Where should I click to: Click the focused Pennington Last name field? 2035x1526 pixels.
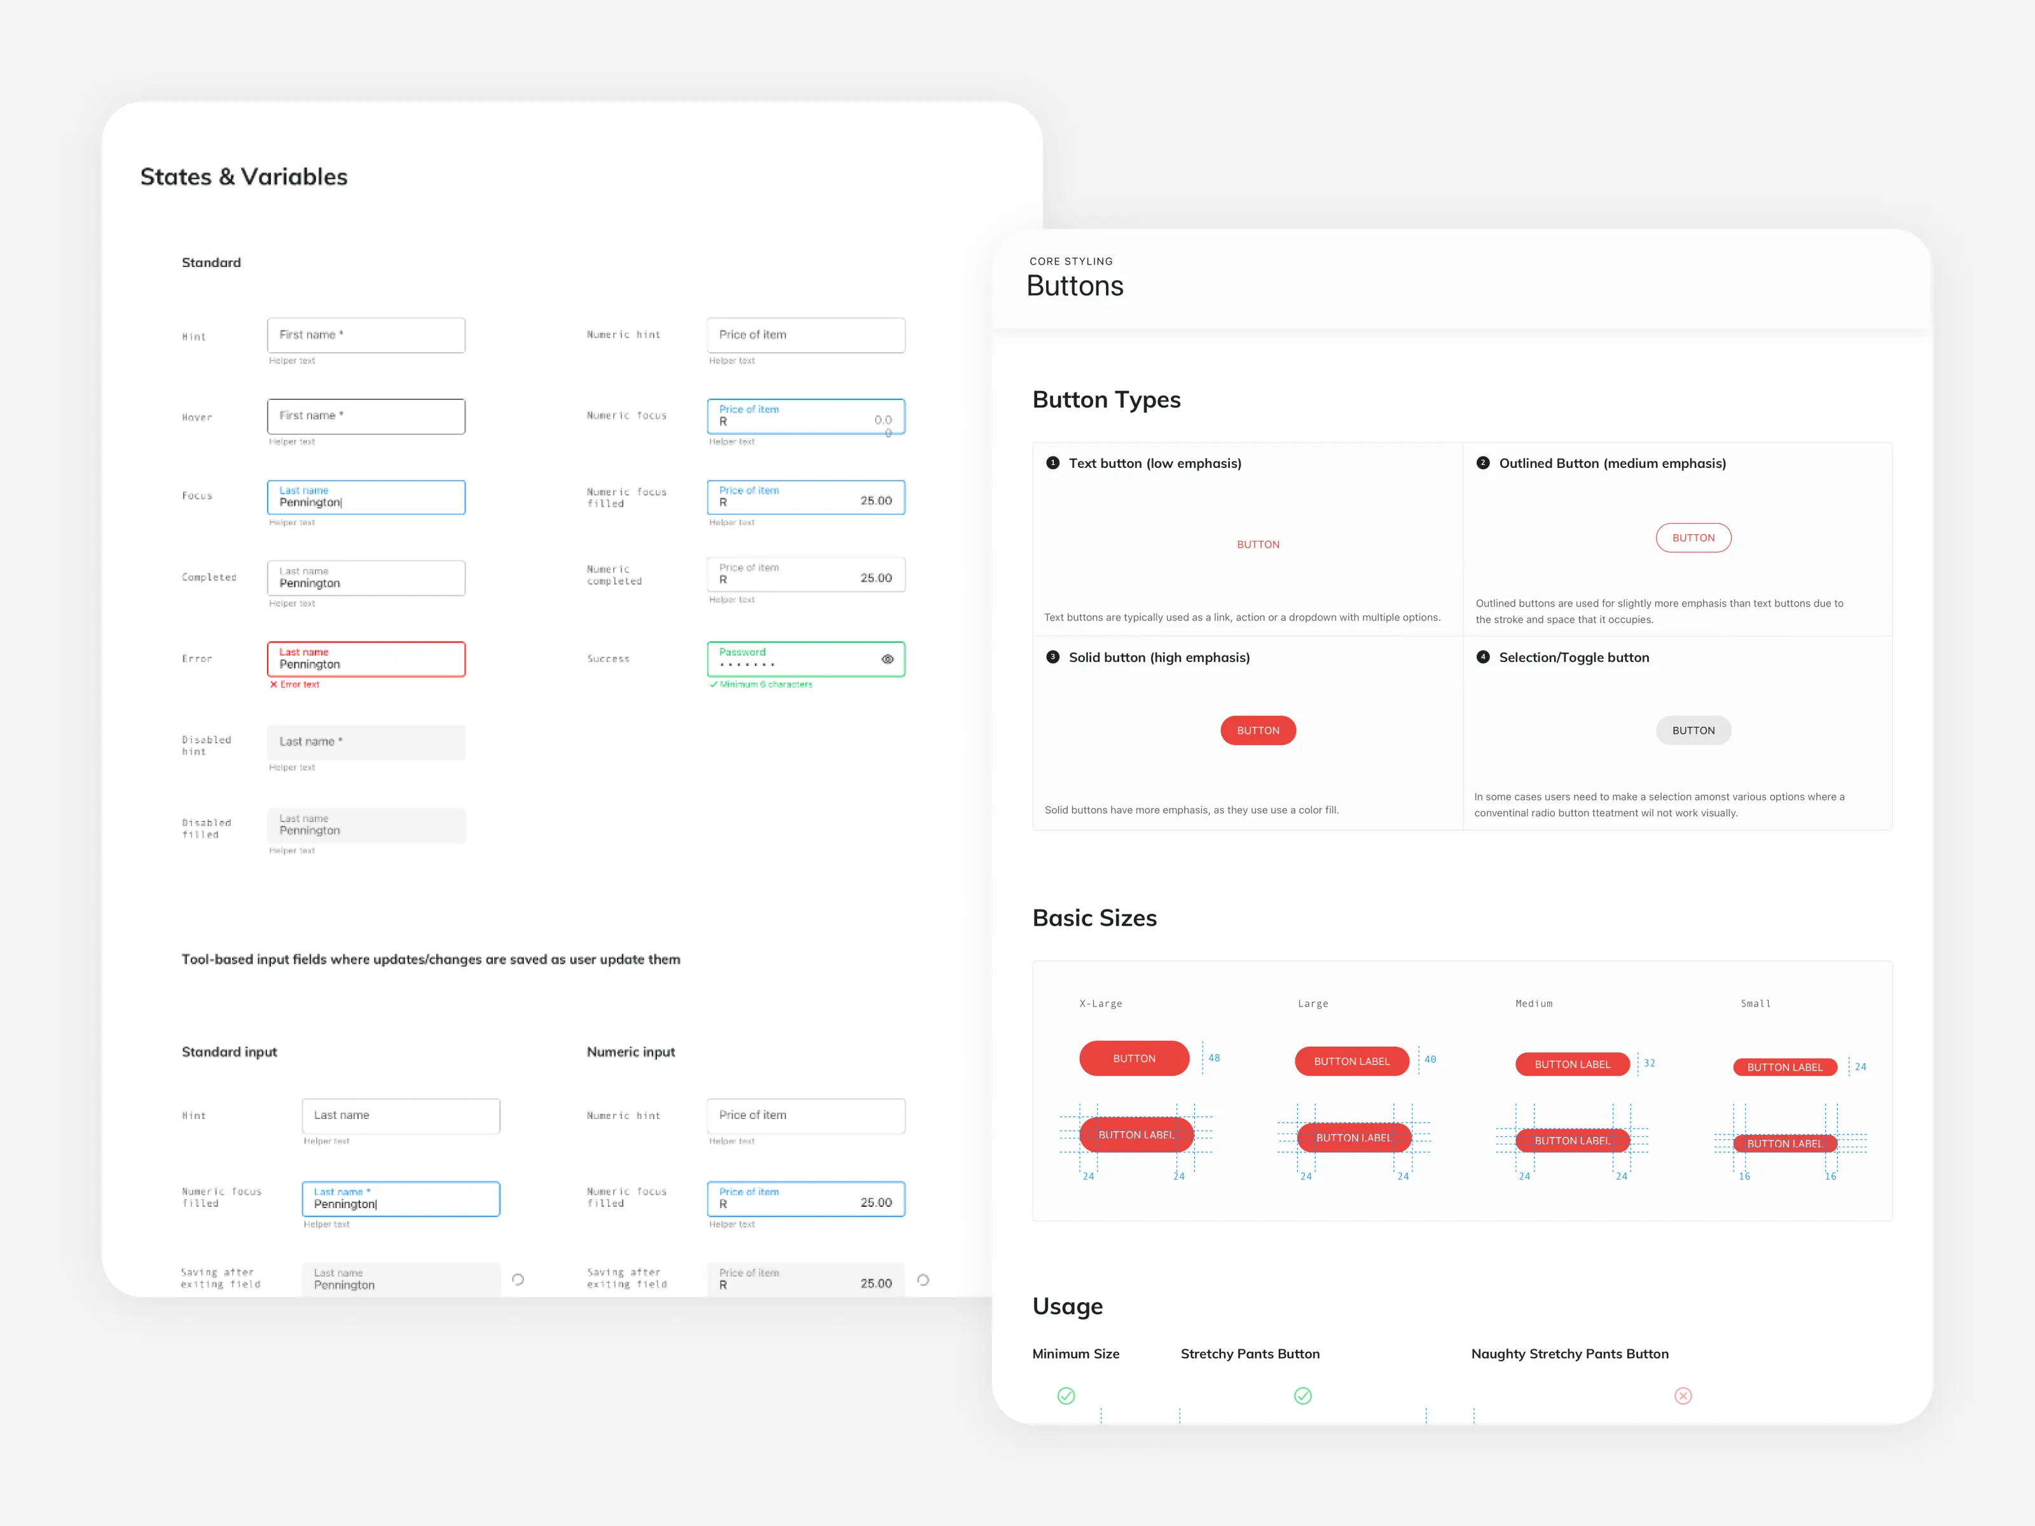coord(366,497)
